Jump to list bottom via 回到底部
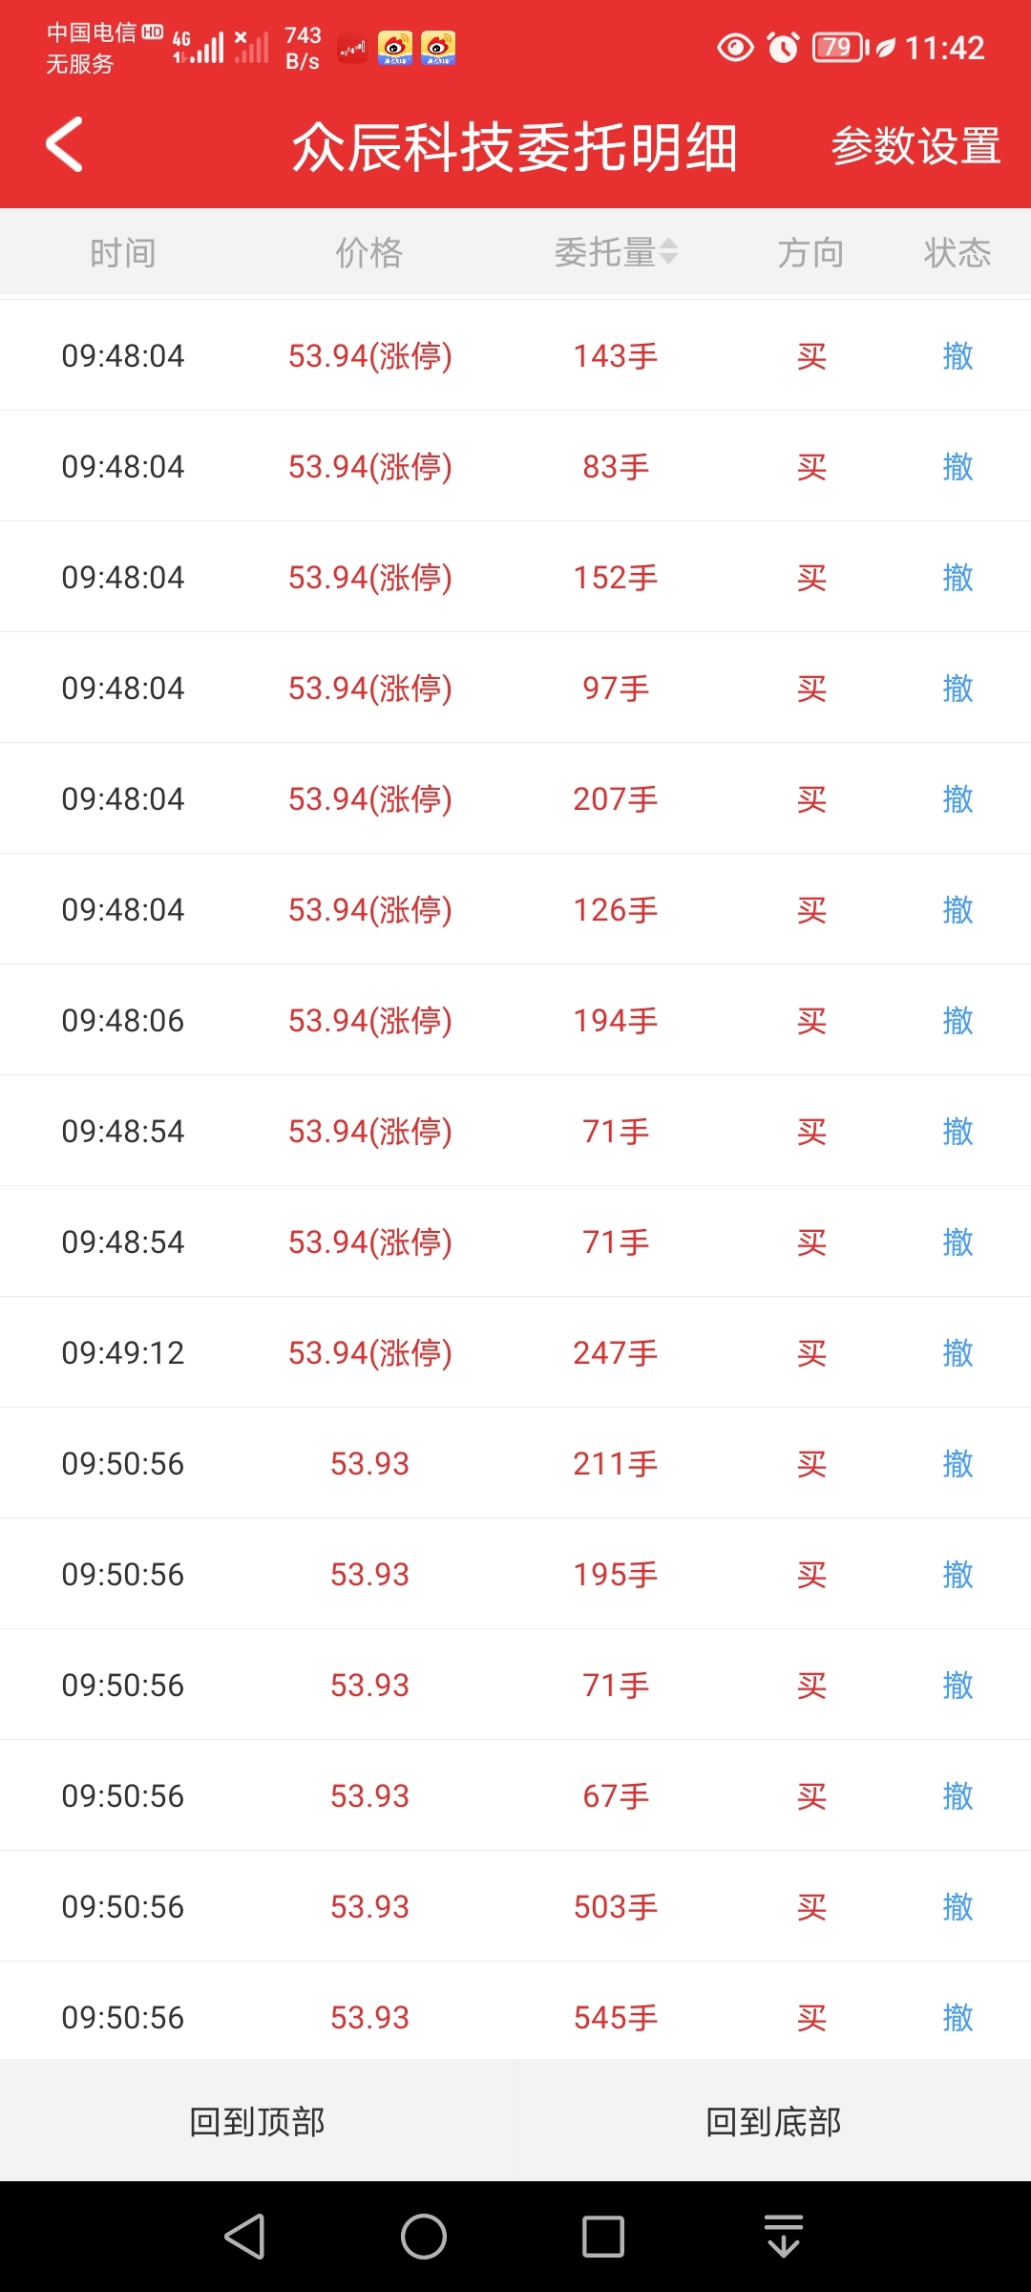This screenshot has width=1031, height=2292. point(773,2121)
